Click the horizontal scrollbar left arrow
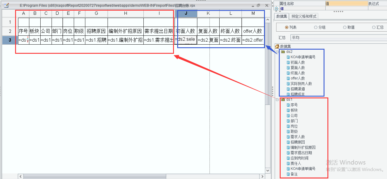The image size is (387, 179). click(x=20, y=176)
